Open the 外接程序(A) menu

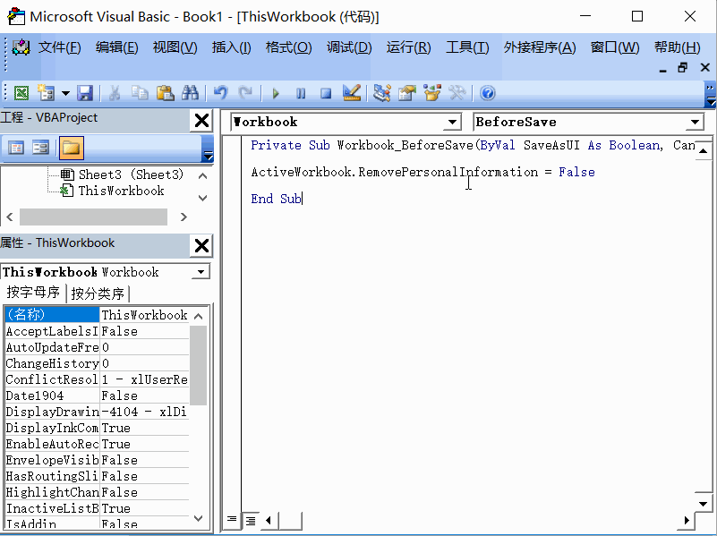540,47
